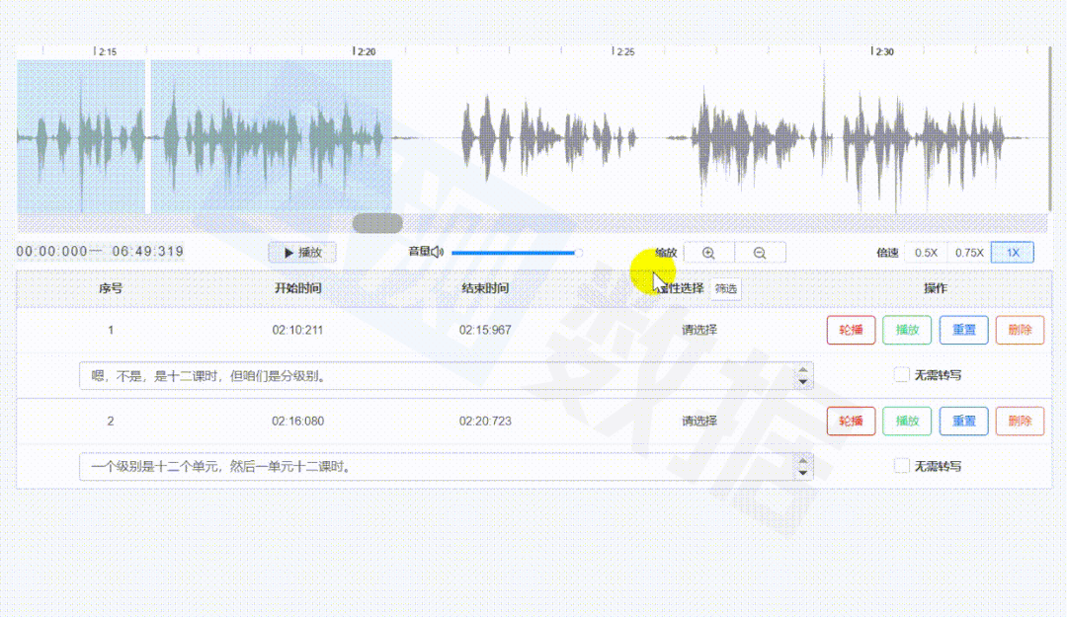Click start time 02:16:080 cell

click(297, 422)
